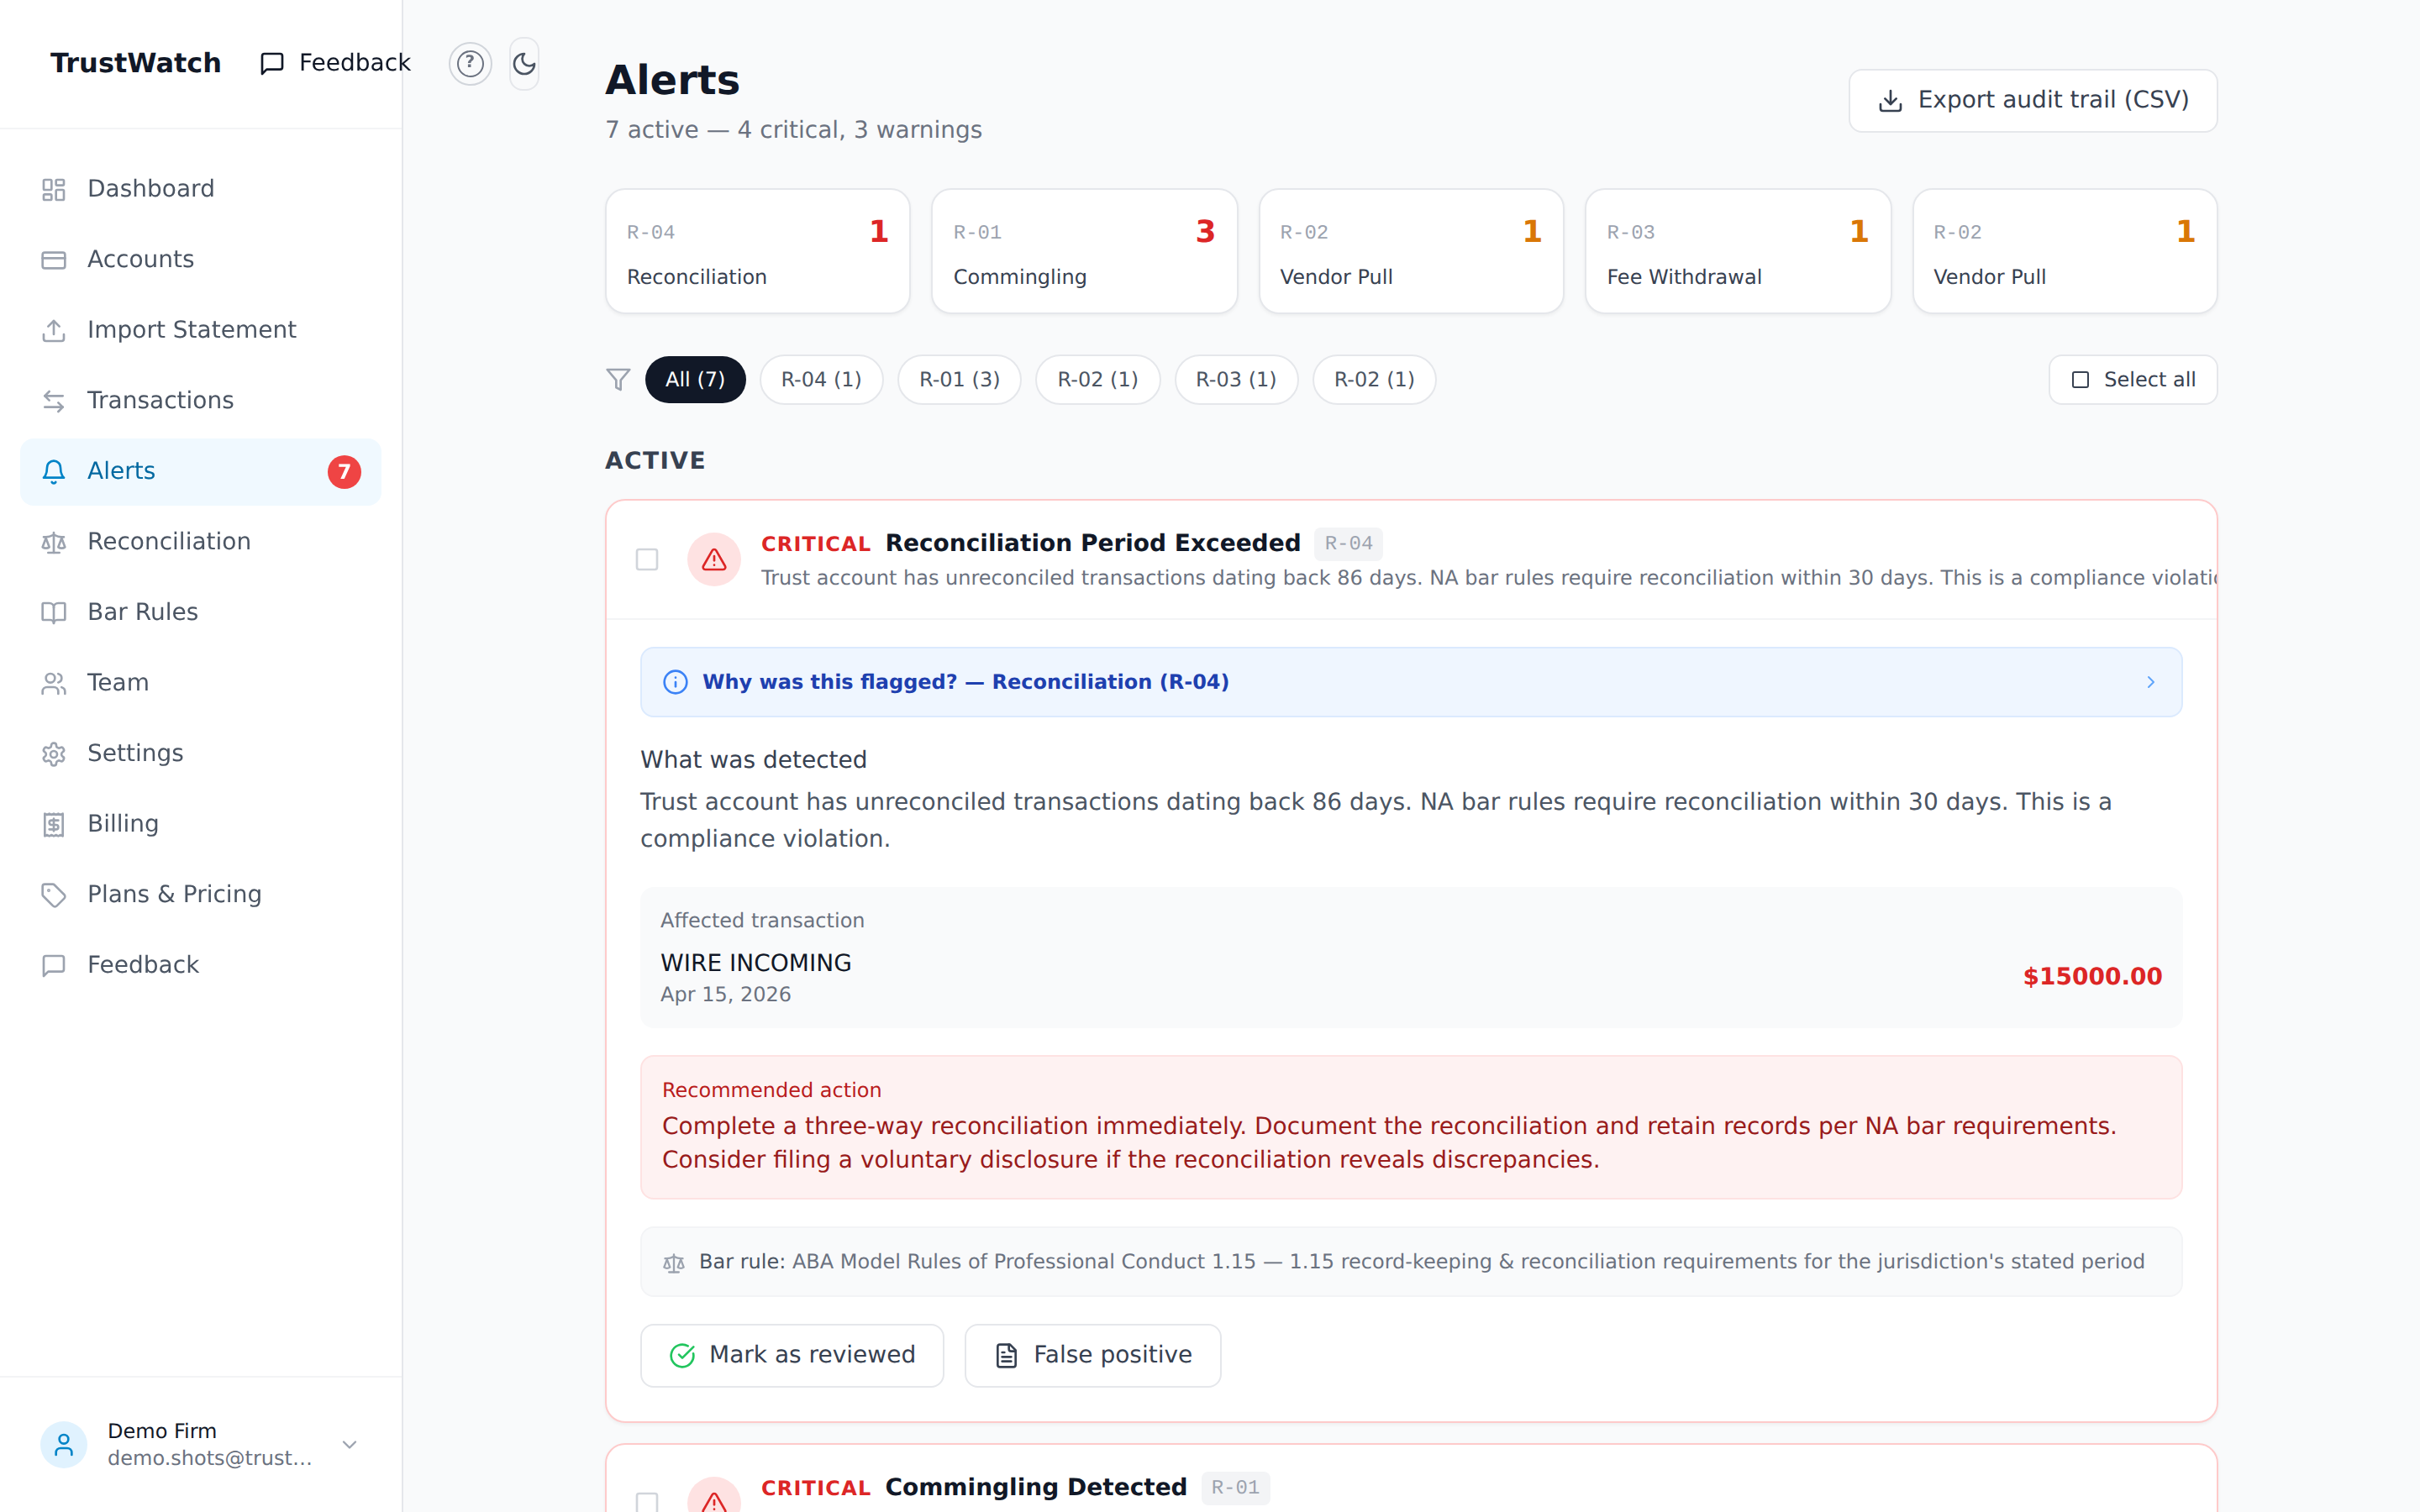Export audit trail as CSV
The width and height of the screenshot is (2420, 1512).
tap(2032, 101)
